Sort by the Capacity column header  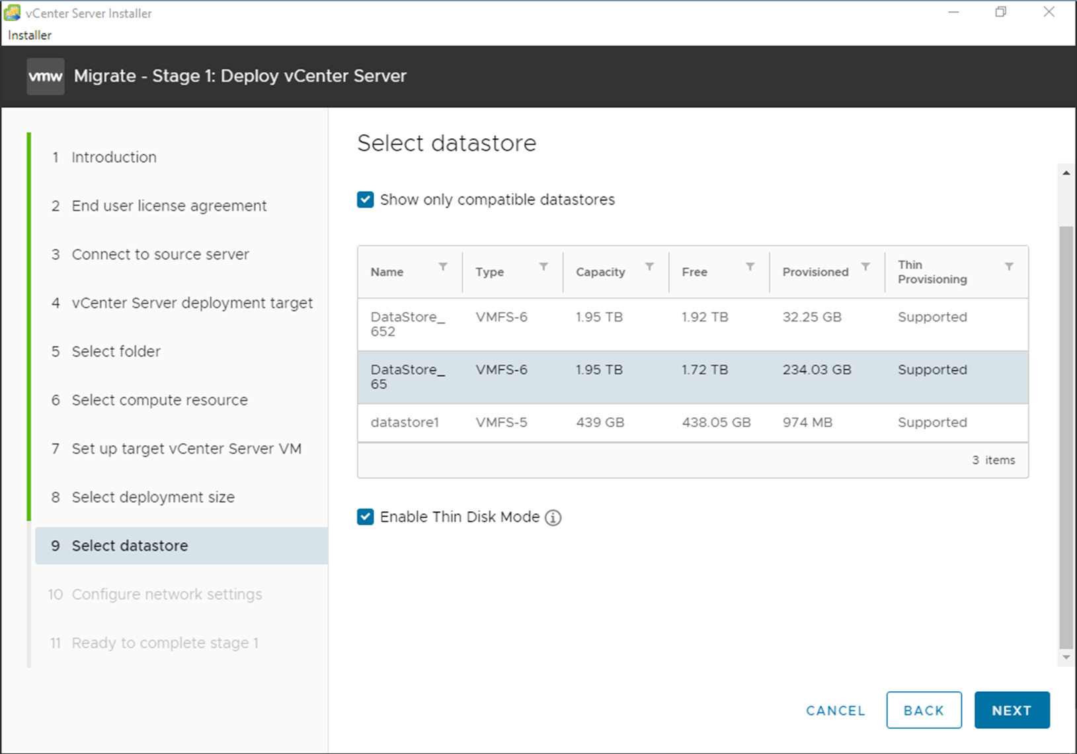tap(600, 272)
